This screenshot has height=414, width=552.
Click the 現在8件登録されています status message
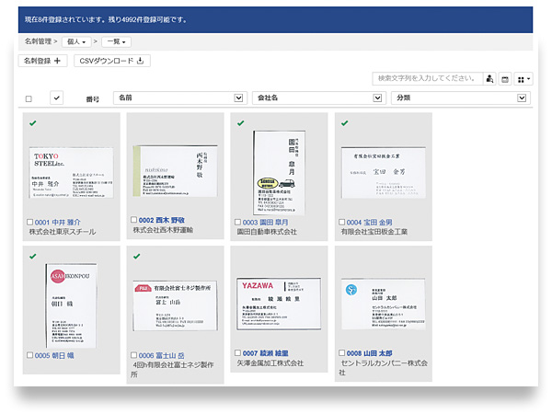[106, 19]
